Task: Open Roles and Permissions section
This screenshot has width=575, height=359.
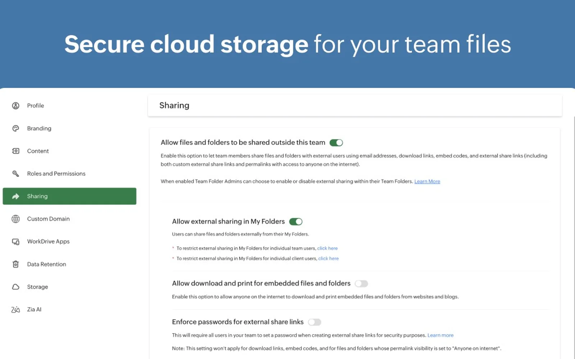Action: click(69, 173)
